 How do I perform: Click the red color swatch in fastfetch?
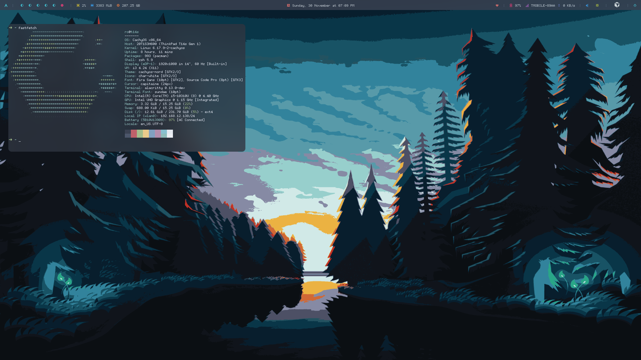[134, 134]
